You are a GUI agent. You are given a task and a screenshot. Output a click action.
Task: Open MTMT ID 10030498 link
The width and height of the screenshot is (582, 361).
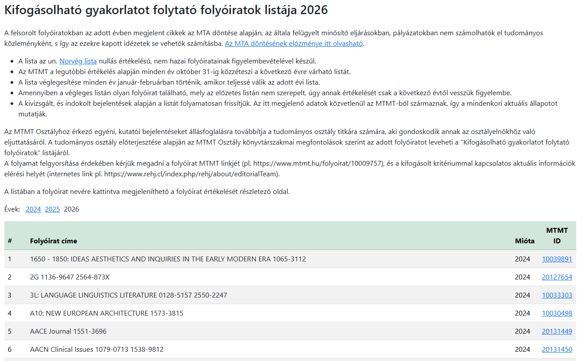pyautogui.click(x=557, y=313)
